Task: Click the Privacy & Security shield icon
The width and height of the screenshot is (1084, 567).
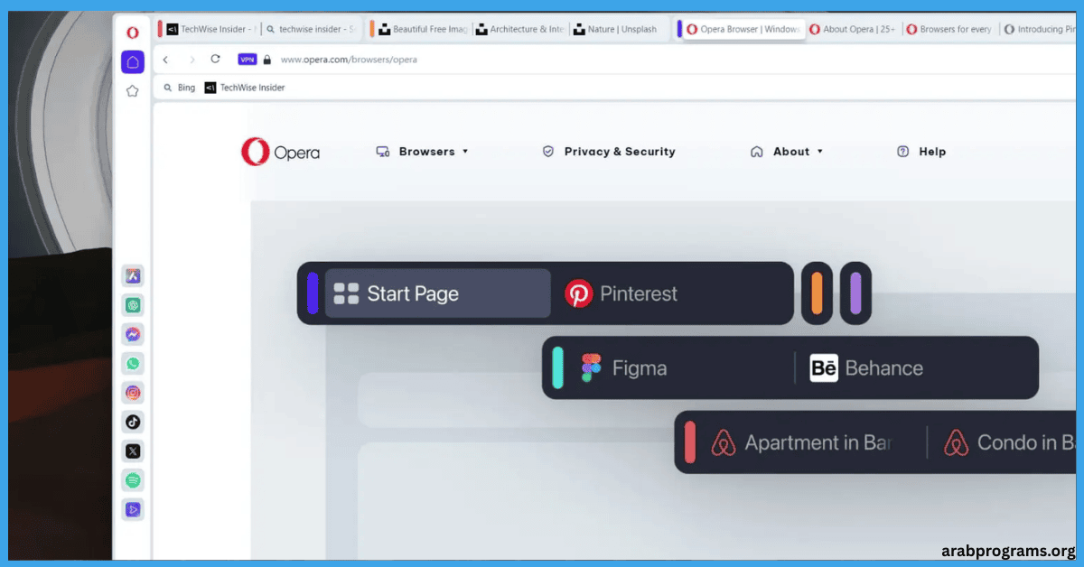Action: coord(547,152)
